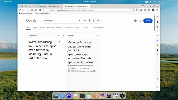The width and height of the screenshot is (178, 100).
Task: Add a new sidebar panel with plus
Action: click(157, 54)
